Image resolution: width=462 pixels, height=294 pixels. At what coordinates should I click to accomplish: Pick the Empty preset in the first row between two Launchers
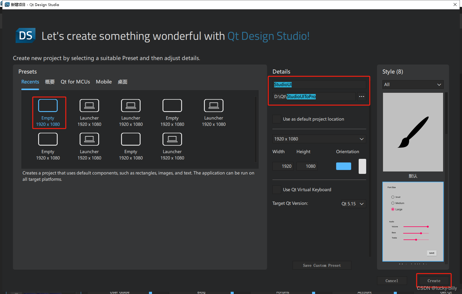coord(172,113)
